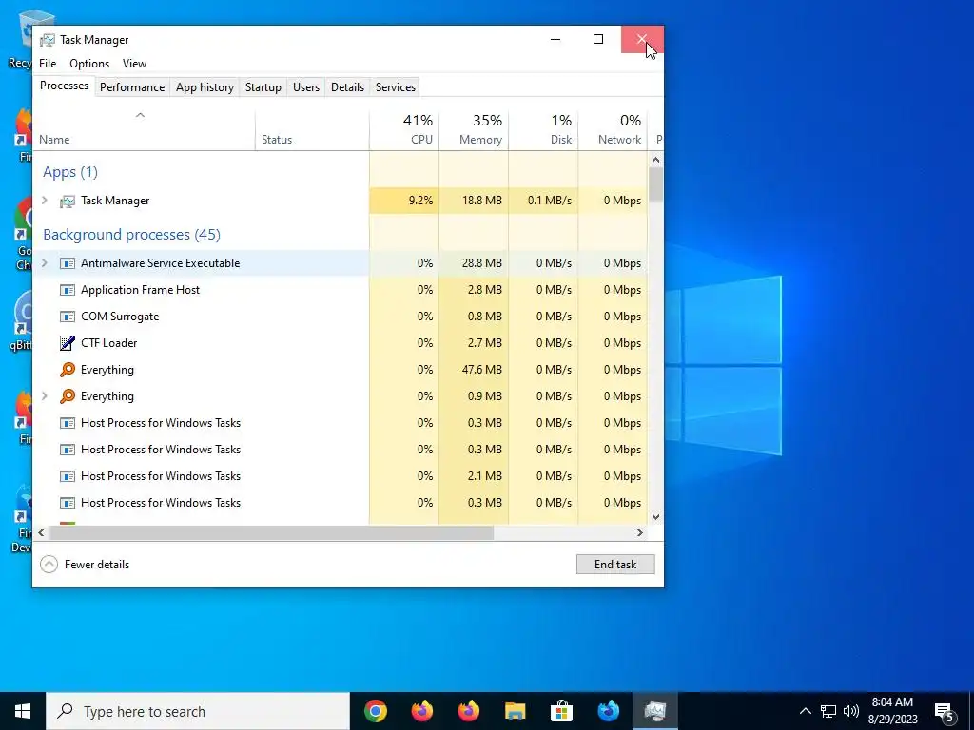Switch to the Services tab
The width and height of the screenshot is (974, 730).
pos(396,87)
